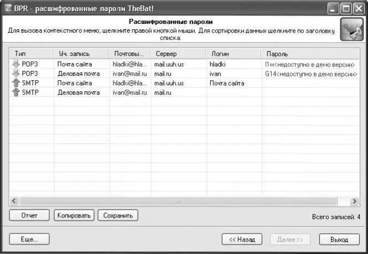This screenshot has height=254, width=368.
Task: Click the horizontal scrollbar left arrow
Action: pyautogui.click(x=14, y=201)
